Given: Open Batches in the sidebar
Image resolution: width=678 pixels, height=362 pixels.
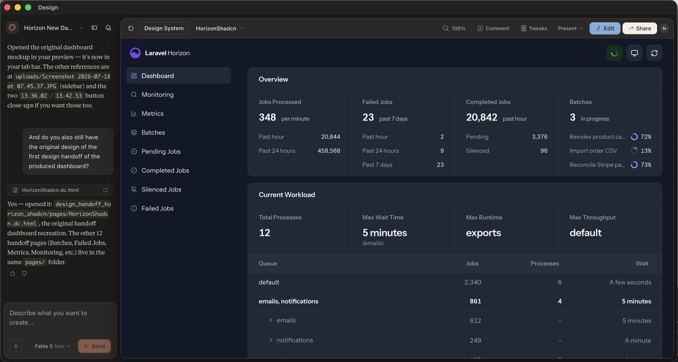Looking at the screenshot, I should point(179,132).
